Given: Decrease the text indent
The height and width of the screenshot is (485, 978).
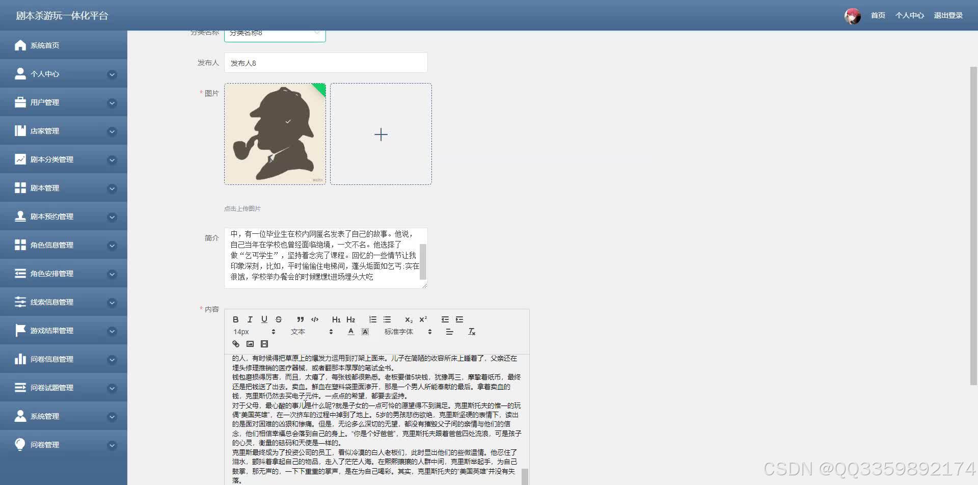Looking at the screenshot, I should point(445,319).
